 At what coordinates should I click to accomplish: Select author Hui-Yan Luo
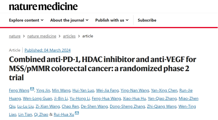point(83,90)
